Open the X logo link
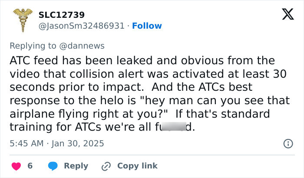 (288, 14)
